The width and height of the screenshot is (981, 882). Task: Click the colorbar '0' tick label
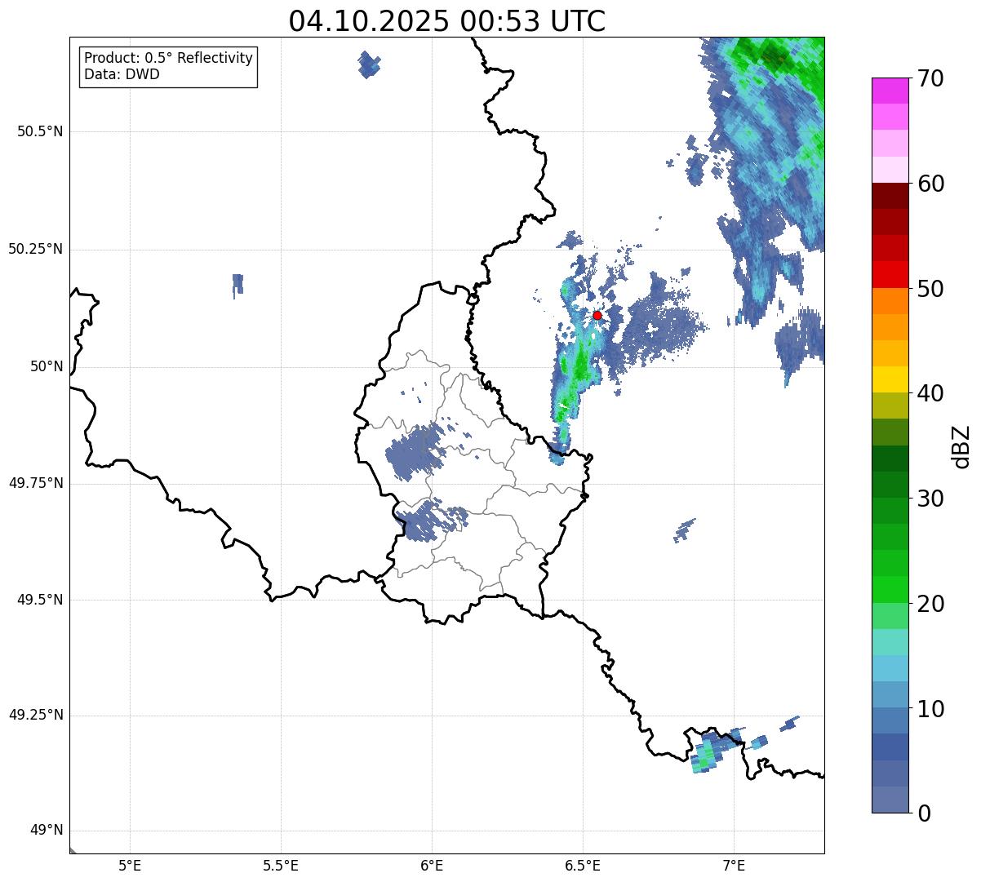pos(924,813)
